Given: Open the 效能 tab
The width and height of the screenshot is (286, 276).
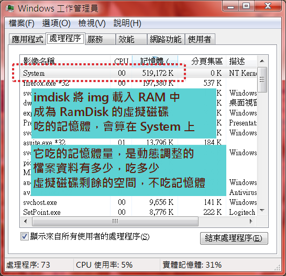Looking at the screenshot, I should point(131,39).
